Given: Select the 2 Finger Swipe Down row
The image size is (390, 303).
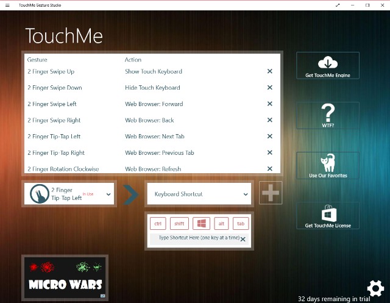Looking at the screenshot, I should [152, 88].
